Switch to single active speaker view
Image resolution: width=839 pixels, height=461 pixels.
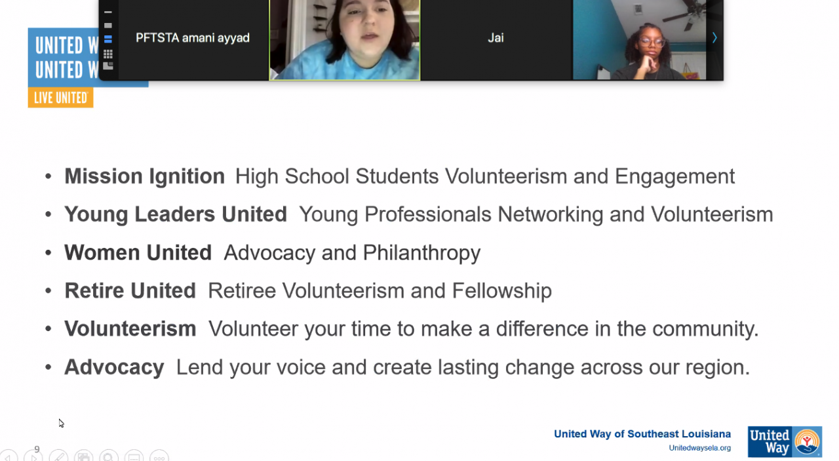108,26
